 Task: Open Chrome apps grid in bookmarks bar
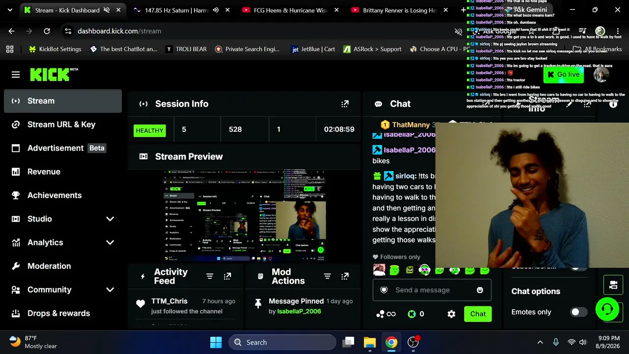[10, 49]
